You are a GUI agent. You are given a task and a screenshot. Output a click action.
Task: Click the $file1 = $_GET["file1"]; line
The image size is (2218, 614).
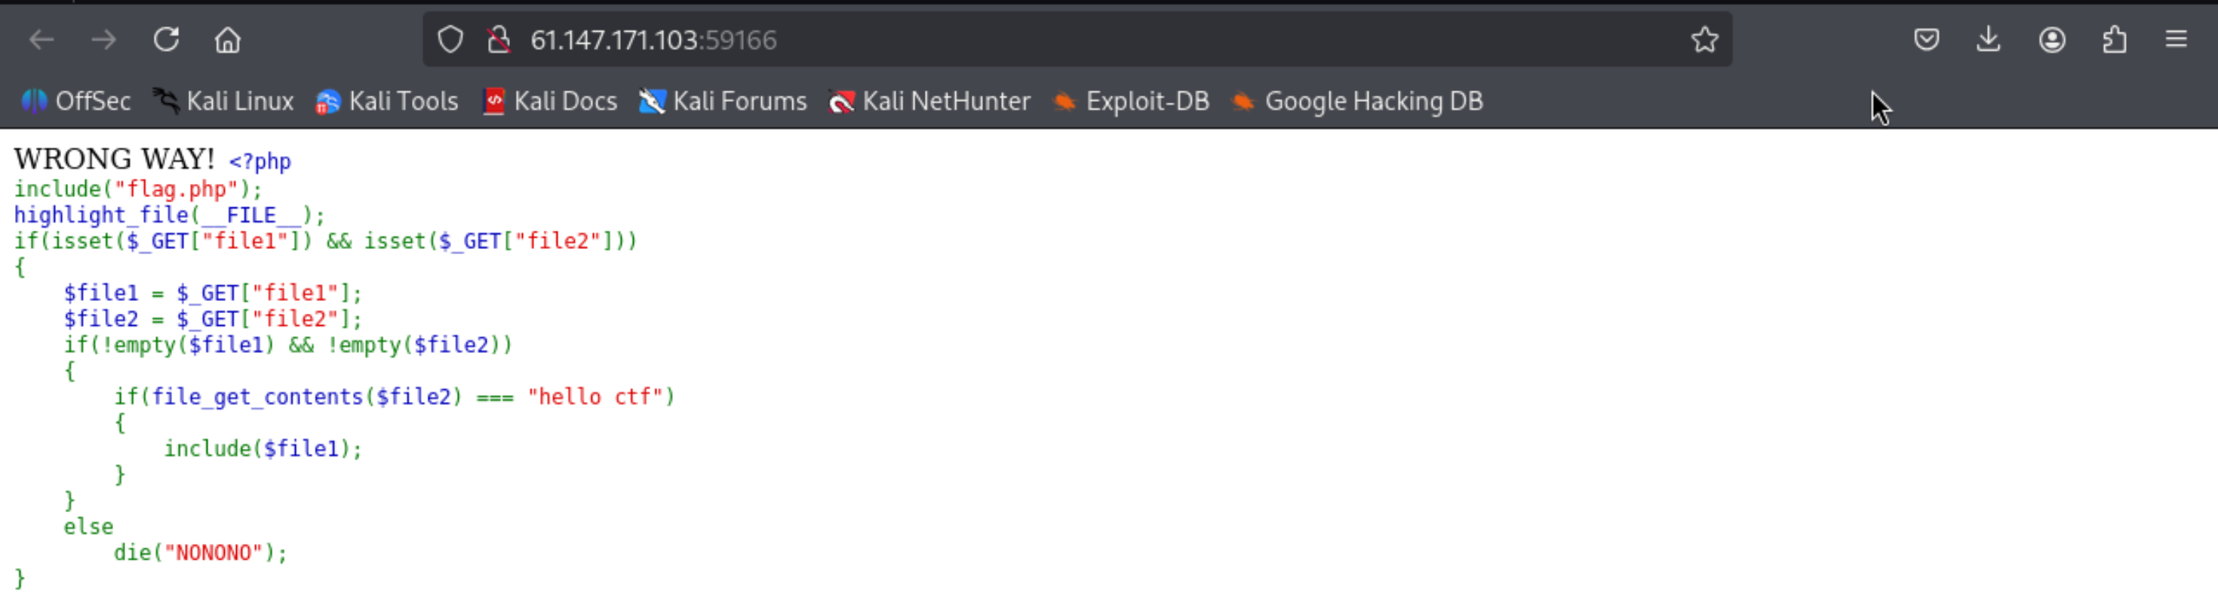(213, 293)
